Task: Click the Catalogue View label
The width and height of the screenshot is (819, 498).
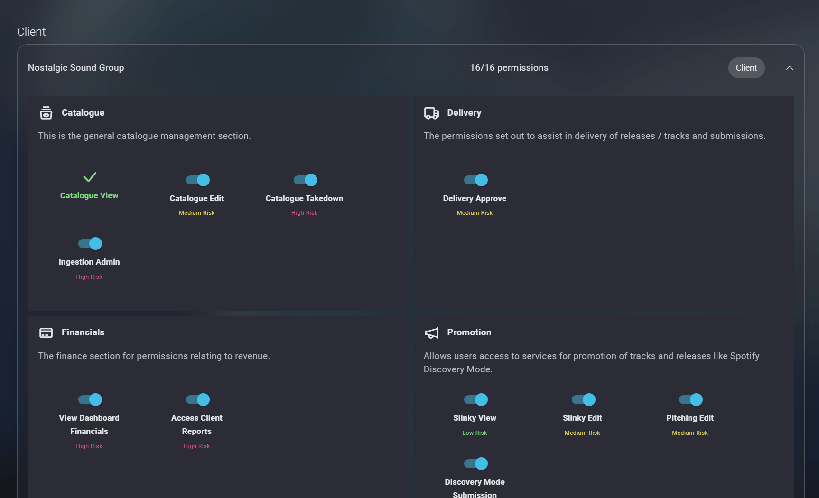Action: click(x=89, y=195)
